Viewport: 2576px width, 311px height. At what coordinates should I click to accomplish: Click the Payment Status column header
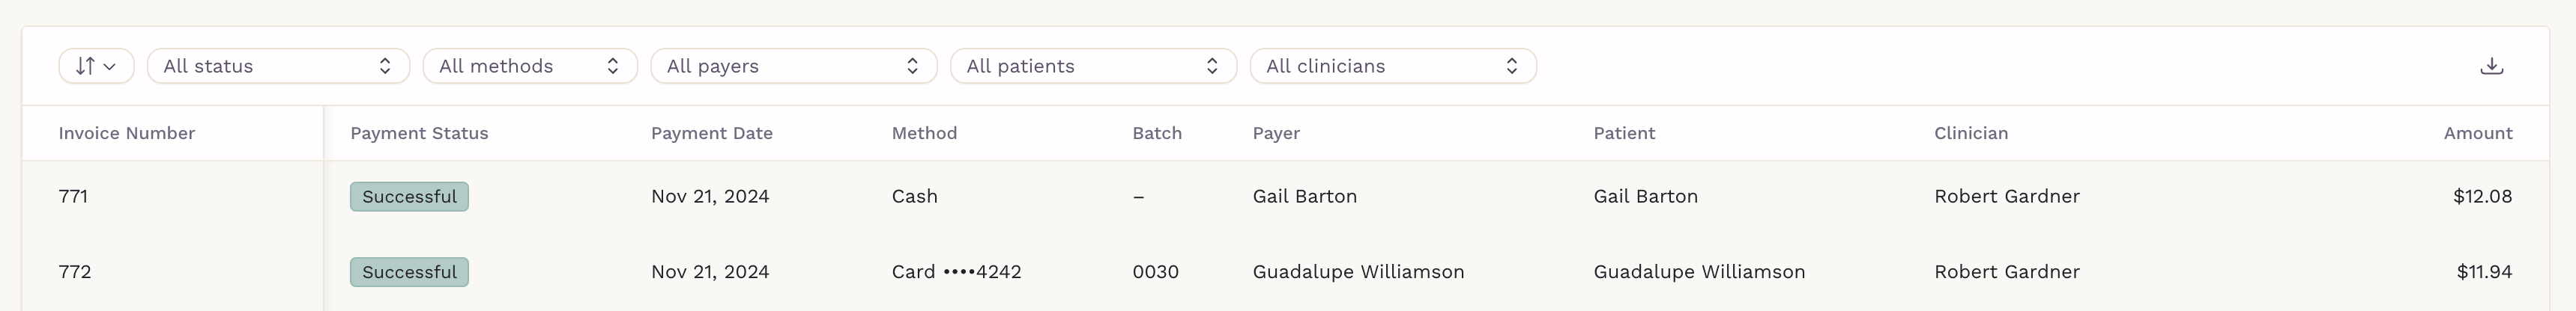[x=419, y=134]
